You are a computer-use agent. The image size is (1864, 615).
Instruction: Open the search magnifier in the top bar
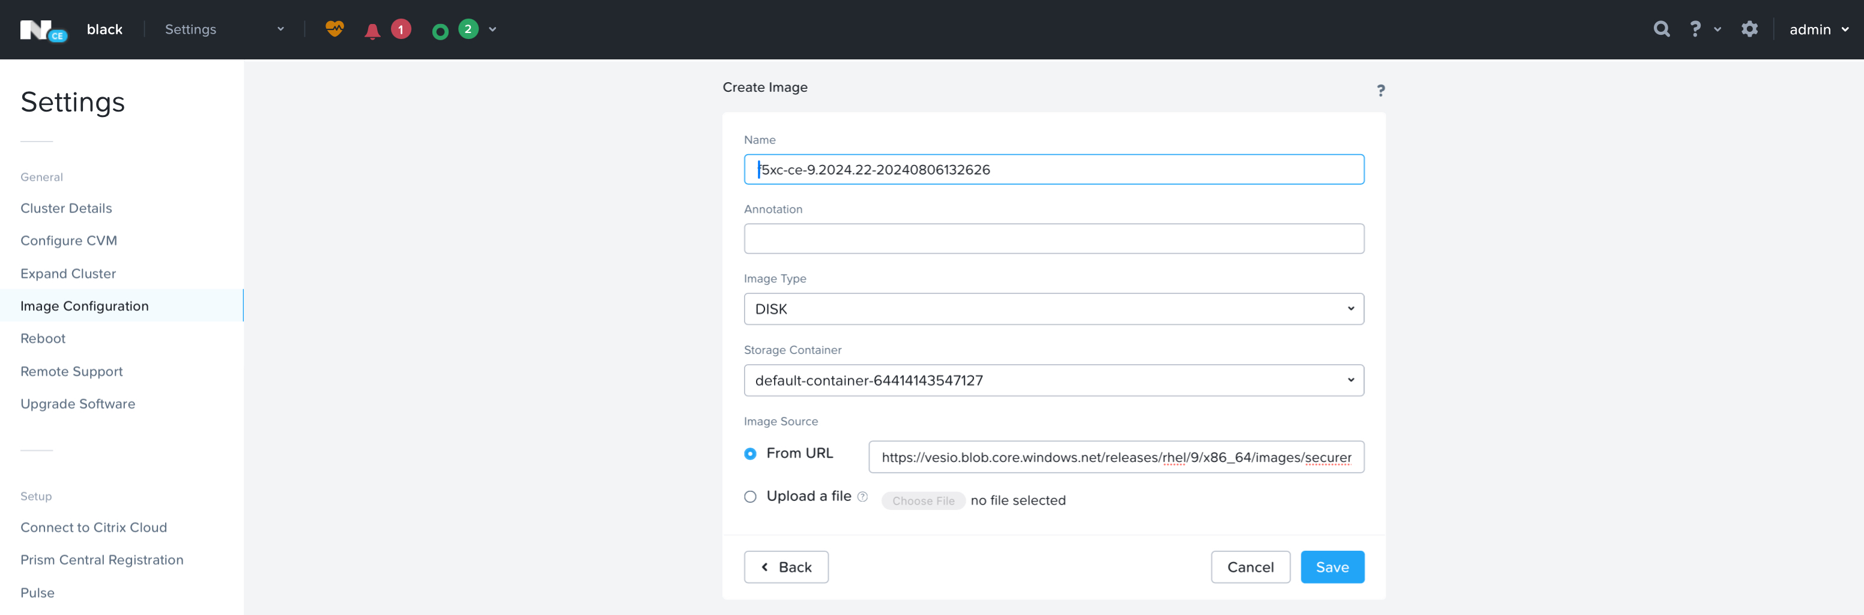click(x=1662, y=28)
